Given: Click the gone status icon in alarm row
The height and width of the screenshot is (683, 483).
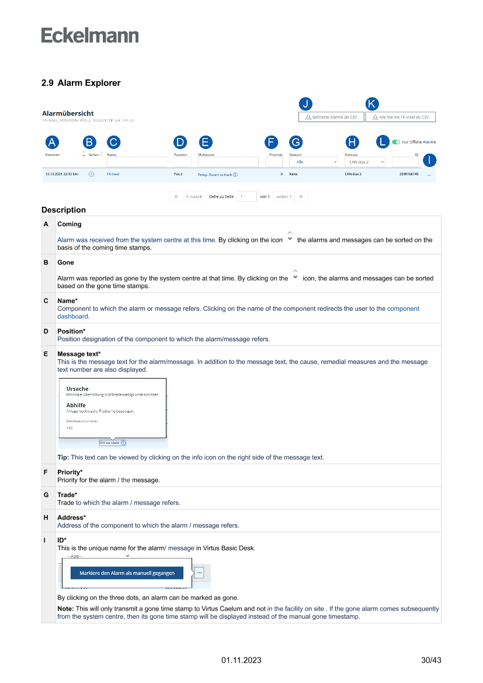Looking at the screenshot, I should [91, 174].
